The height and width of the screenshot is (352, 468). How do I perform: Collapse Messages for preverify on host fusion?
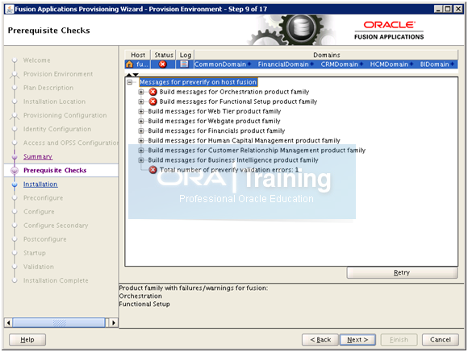130,82
